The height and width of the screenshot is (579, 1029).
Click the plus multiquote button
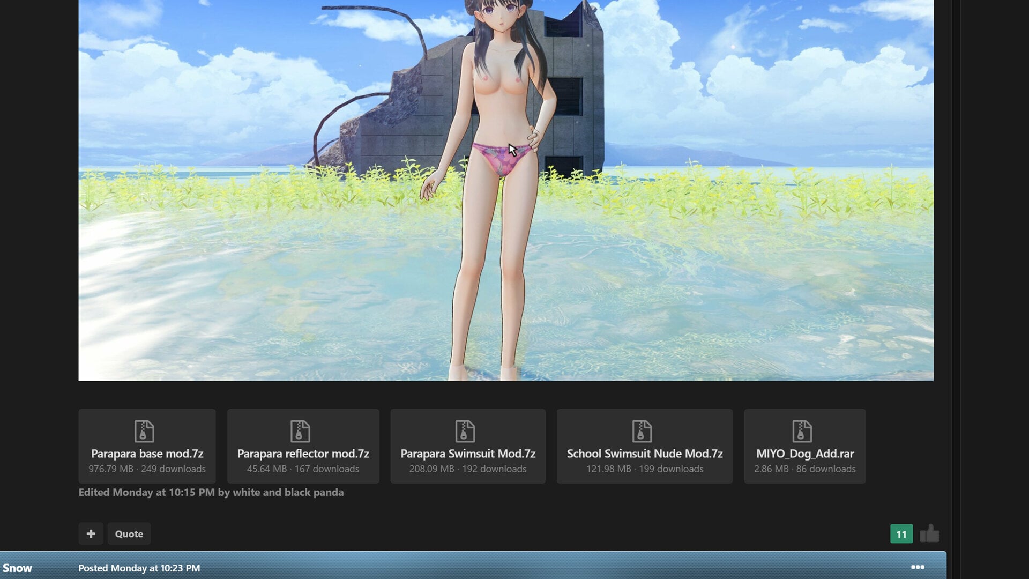coord(91,533)
